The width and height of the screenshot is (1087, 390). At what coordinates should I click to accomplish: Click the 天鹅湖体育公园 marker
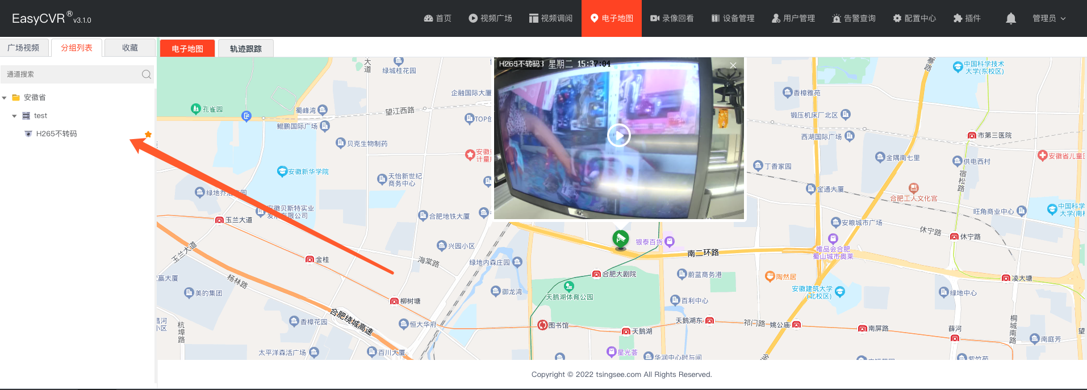tap(569, 287)
